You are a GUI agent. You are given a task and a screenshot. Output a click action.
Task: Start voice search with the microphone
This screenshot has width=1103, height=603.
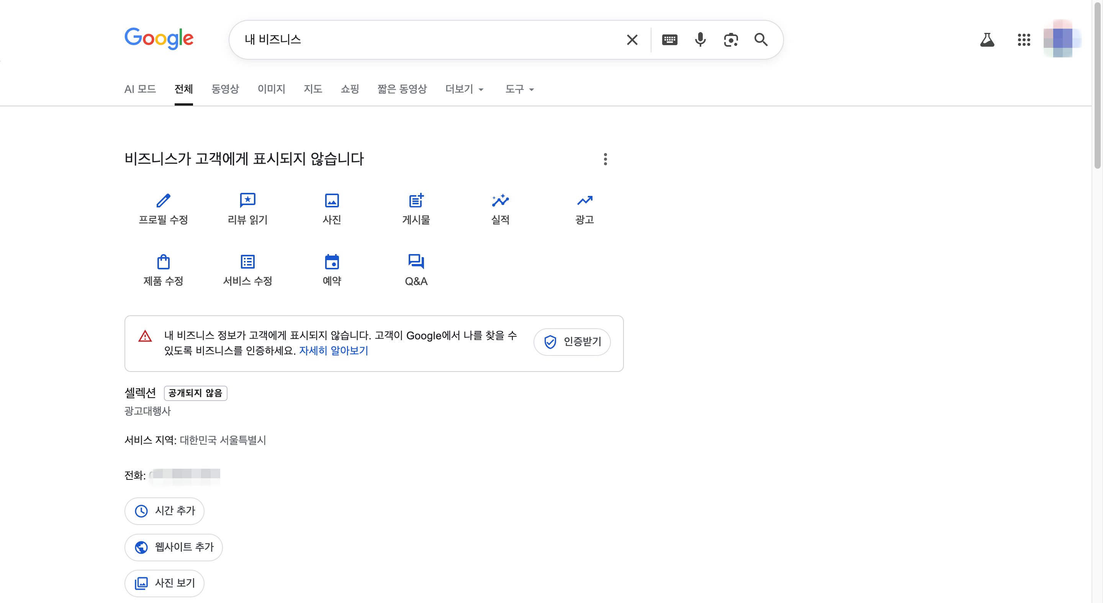tap(700, 40)
